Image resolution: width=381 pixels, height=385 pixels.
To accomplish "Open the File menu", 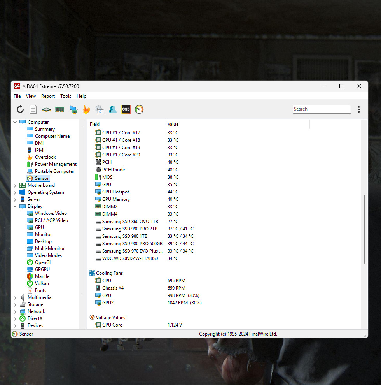I will (17, 96).
